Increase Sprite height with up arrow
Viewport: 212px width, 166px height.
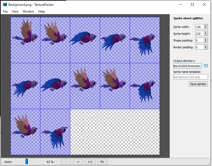tap(205, 32)
